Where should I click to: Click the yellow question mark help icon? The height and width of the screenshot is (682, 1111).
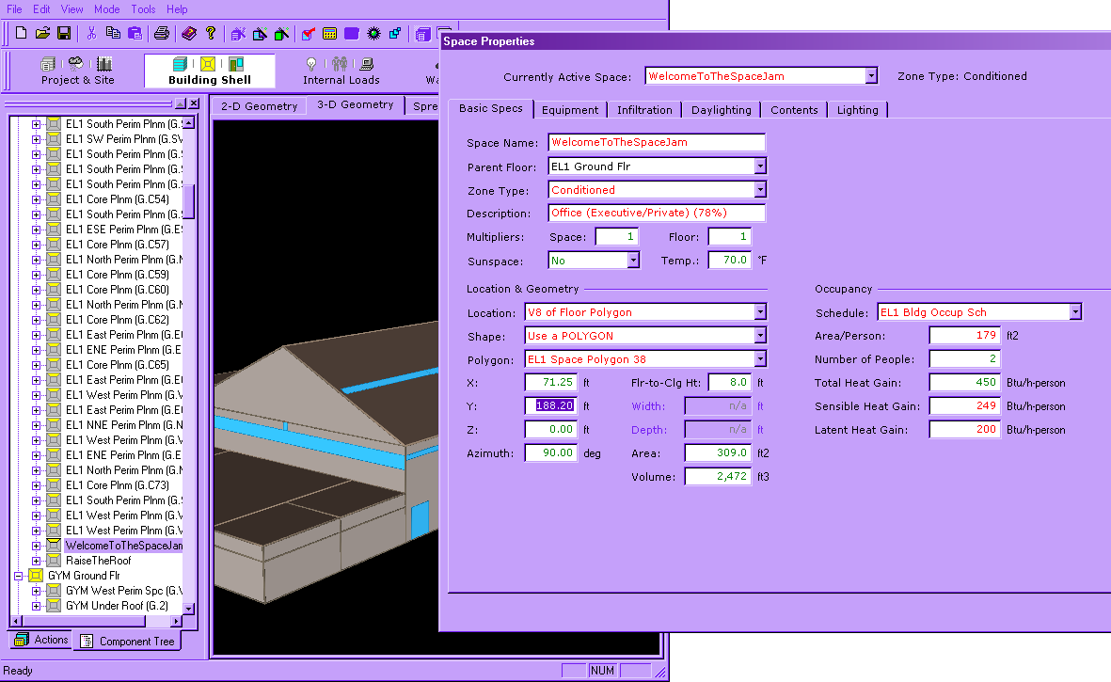pos(211,34)
